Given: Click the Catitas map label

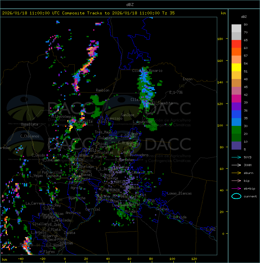Looking at the screenshot, I should click(x=162, y=209).
